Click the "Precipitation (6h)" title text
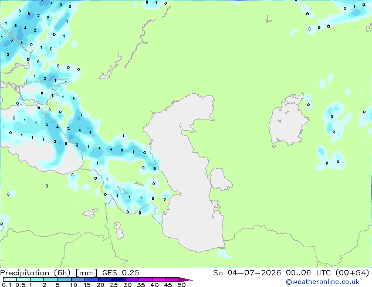This screenshot has height=287, width=372. click(x=35, y=273)
